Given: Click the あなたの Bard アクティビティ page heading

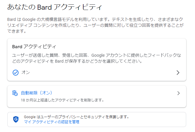Looking at the screenshot, I should 56,6.
